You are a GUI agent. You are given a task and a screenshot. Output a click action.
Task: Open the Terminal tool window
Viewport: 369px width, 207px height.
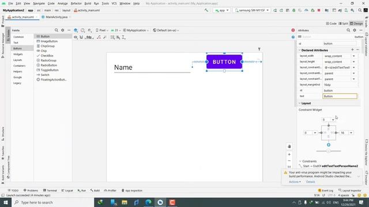[50, 190]
